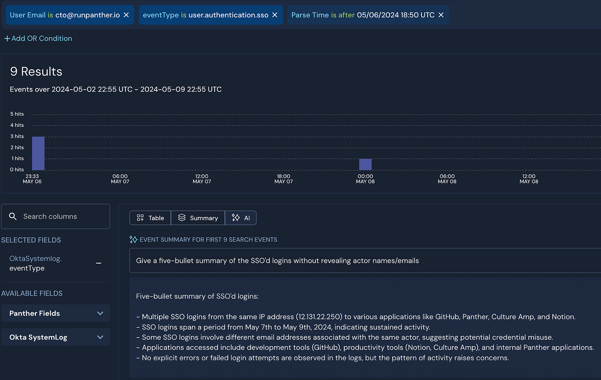Click the 12:00 MAY 08 axis label
Screen dimensions: 601x380
pyautogui.click(x=529, y=179)
